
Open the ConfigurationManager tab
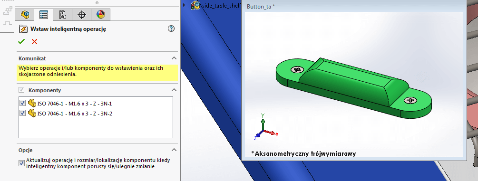click(x=62, y=14)
